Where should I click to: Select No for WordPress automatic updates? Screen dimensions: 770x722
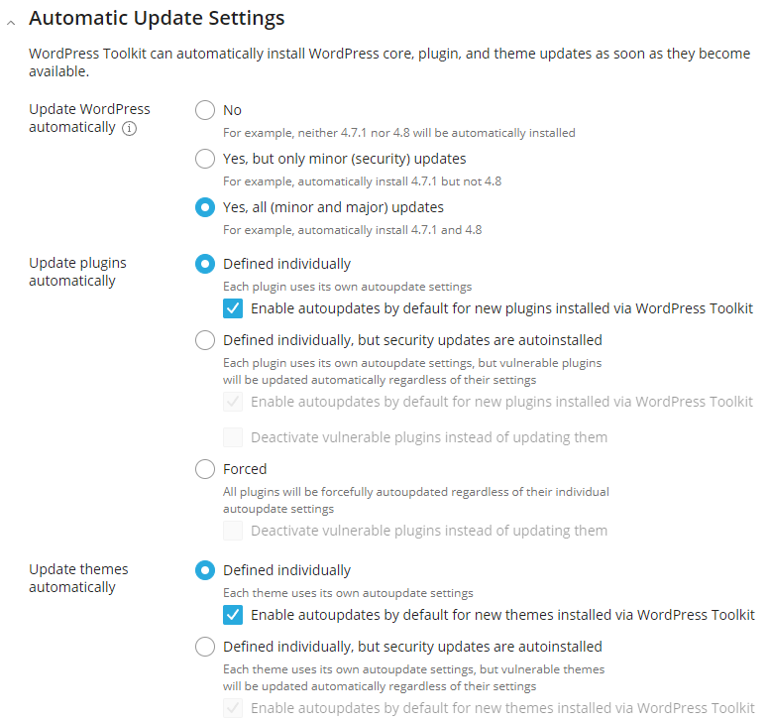pyautogui.click(x=205, y=110)
